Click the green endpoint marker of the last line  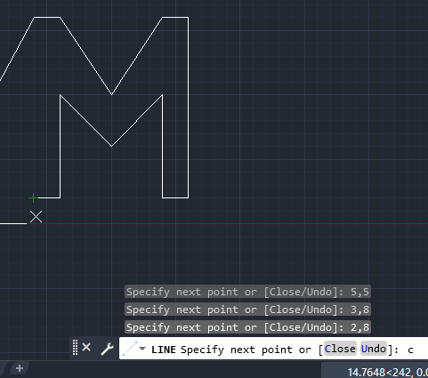point(33,197)
